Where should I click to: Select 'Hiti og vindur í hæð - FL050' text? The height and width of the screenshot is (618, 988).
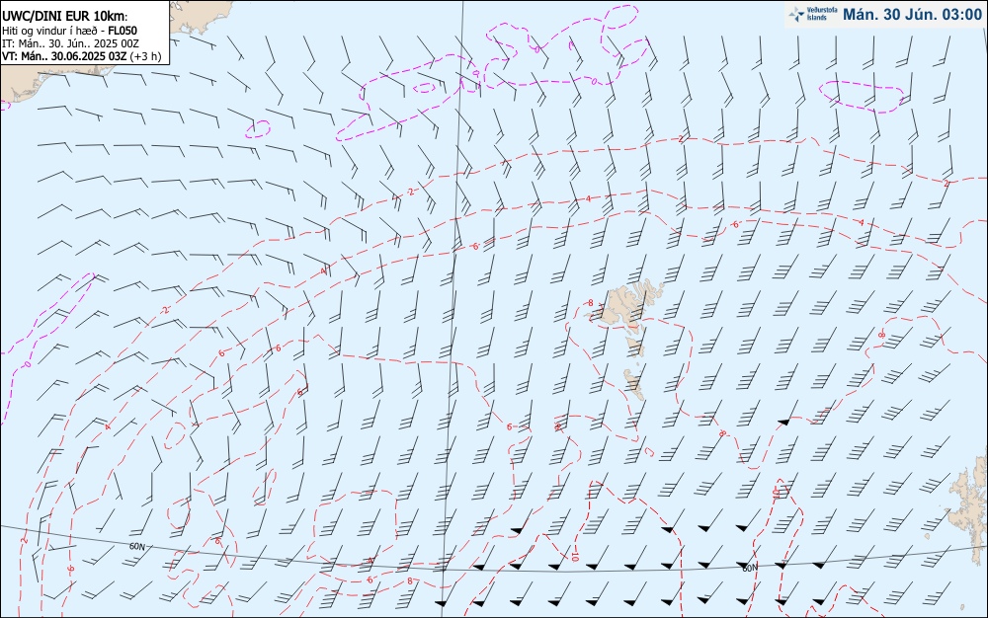point(69,31)
